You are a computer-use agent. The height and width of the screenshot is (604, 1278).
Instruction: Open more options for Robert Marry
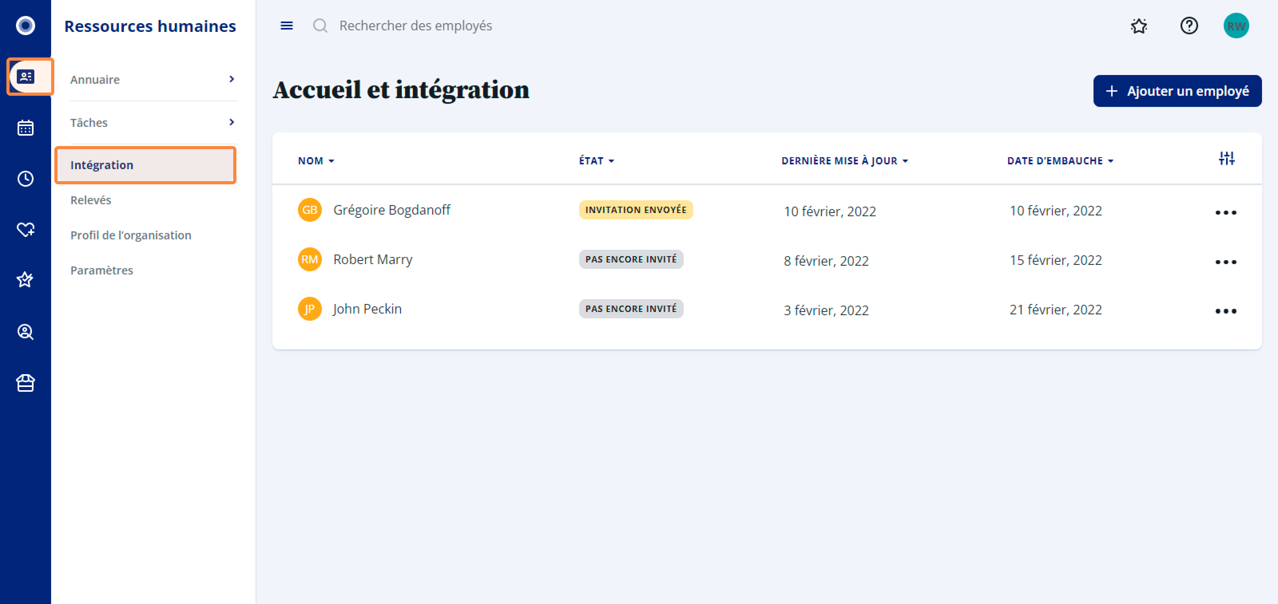point(1226,262)
